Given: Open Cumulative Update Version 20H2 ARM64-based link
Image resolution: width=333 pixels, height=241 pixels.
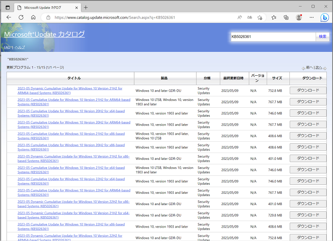Looking at the screenshot, I should pyautogui.click(x=74, y=125).
